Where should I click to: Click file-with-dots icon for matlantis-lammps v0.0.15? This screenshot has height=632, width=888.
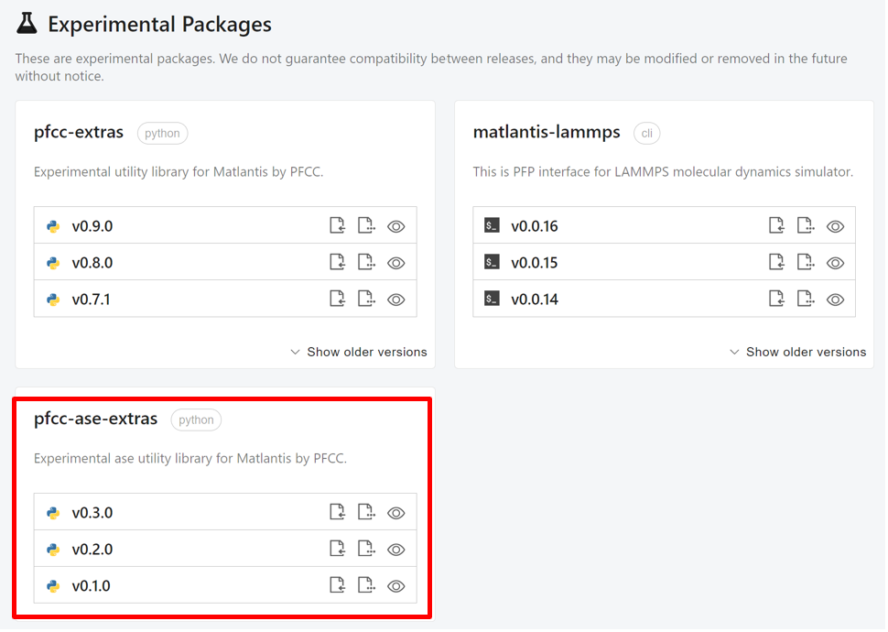coord(806,263)
